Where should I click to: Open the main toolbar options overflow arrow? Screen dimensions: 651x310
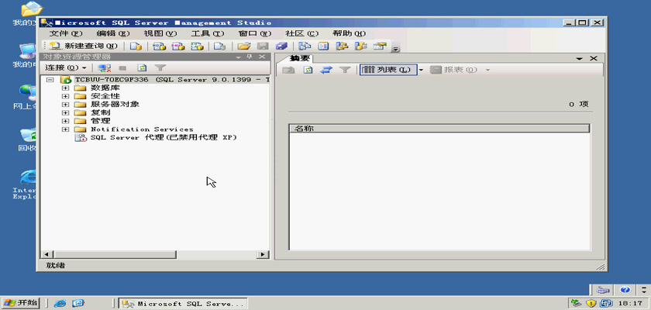click(396, 49)
